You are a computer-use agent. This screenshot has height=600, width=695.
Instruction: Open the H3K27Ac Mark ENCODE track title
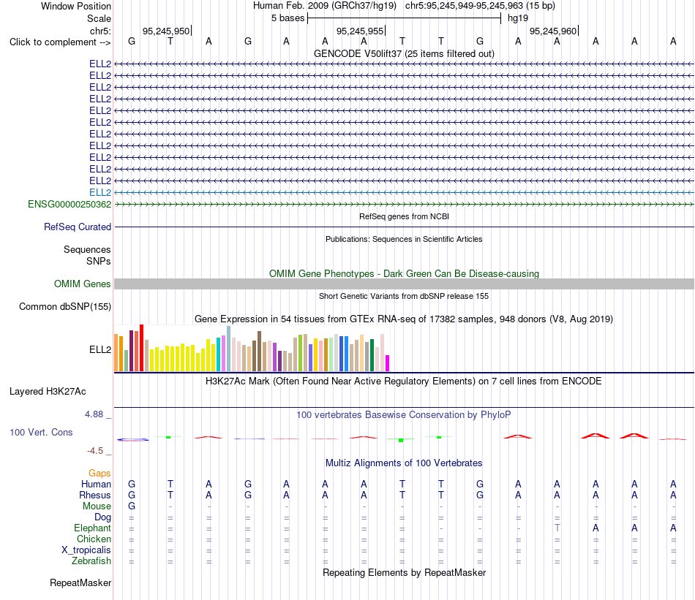click(404, 381)
